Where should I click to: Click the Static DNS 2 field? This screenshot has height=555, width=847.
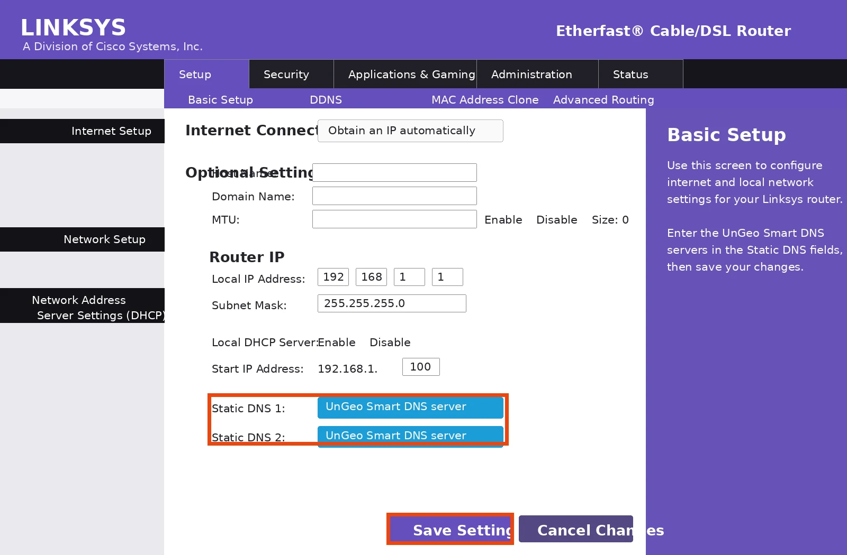pyautogui.click(x=410, y=436)
